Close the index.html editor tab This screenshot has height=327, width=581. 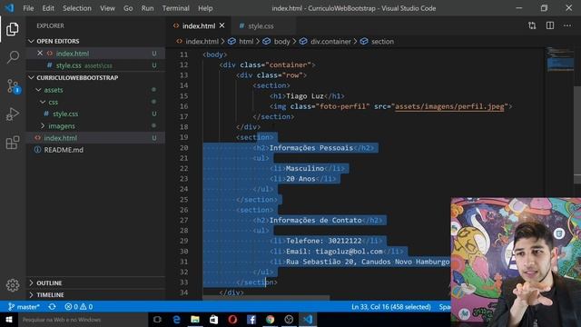click(222, 25)
